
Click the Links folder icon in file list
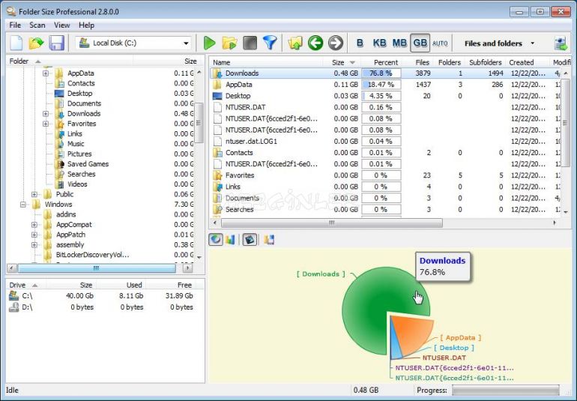(x=217, y=187)
